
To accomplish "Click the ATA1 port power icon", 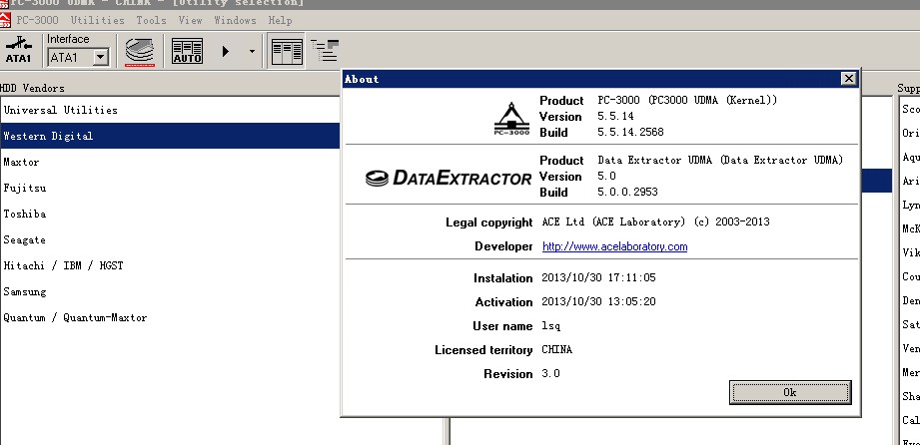I will [18, 51].
